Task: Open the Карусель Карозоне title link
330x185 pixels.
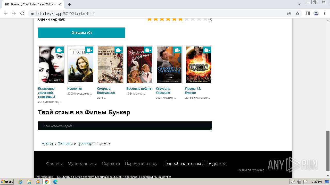Action: (x=163, y=91)
